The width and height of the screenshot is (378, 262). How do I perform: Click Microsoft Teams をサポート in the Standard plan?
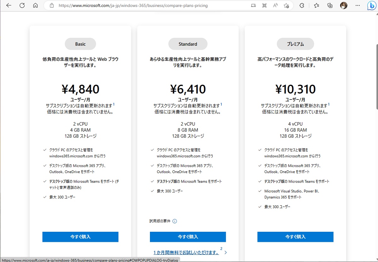[x=189, y=181]
